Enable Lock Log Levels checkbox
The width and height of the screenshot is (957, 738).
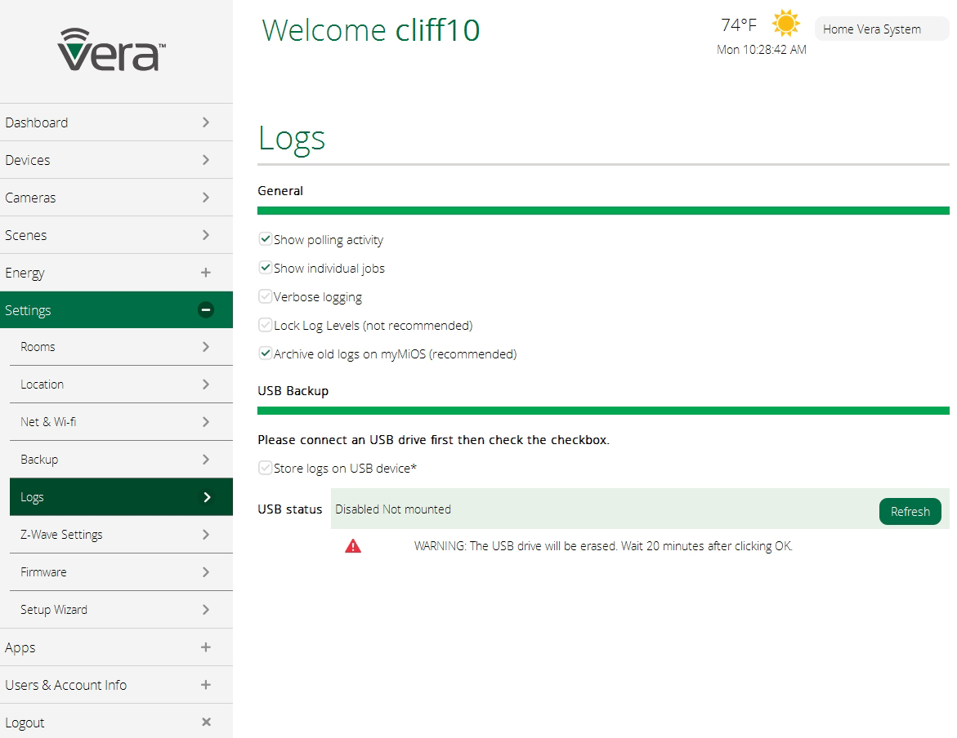[265, 324]
